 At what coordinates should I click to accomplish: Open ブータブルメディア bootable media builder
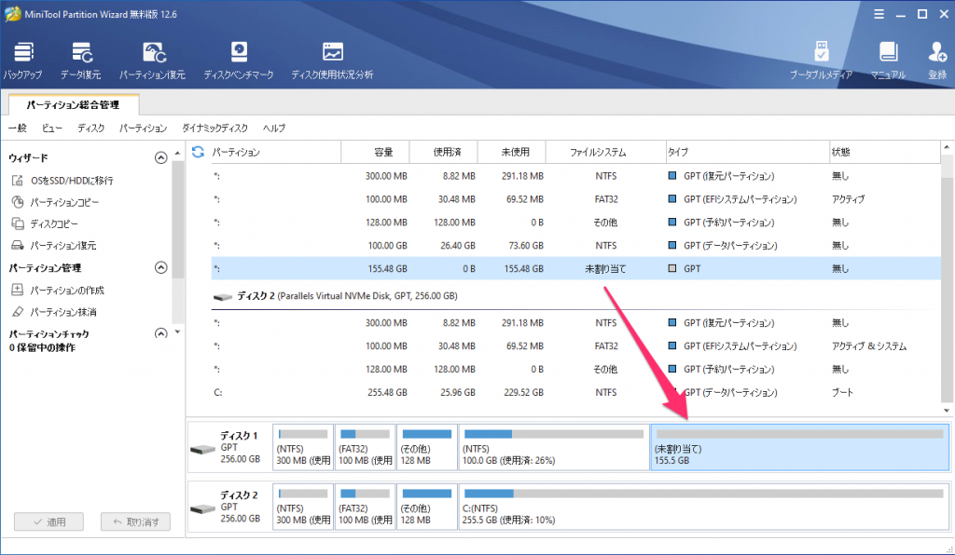(x=821, y=61)
